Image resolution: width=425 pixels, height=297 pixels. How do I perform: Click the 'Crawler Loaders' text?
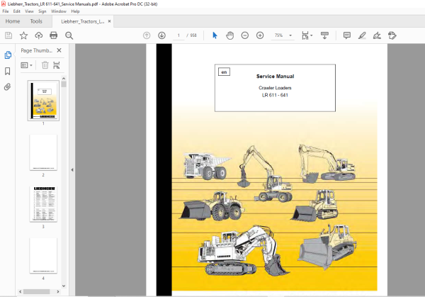275,88
